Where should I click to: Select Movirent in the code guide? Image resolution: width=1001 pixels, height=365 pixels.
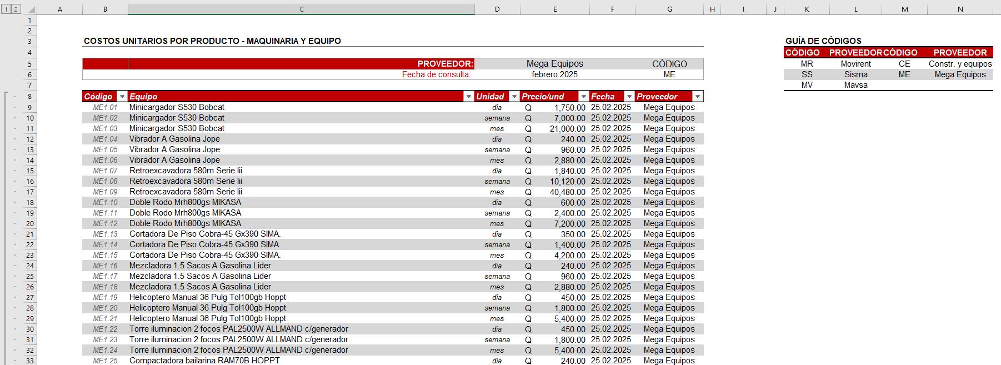pos(855,64)
